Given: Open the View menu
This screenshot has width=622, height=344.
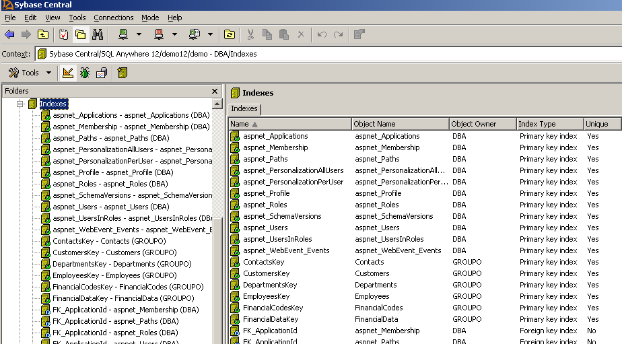Looking at the screenshot, I should click(53, 18).
